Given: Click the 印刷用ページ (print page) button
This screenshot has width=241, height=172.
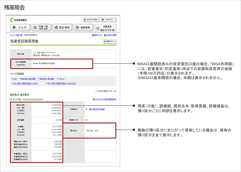Looking at the screenshot, I should tap(109, 41).
